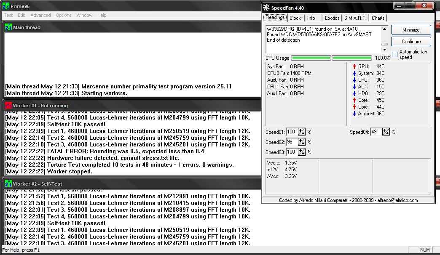The width and height of the screenshot is (440, 255).
Task: Click the '+12V: 4,75V' voltage reading
Action: tap(282, 170)
